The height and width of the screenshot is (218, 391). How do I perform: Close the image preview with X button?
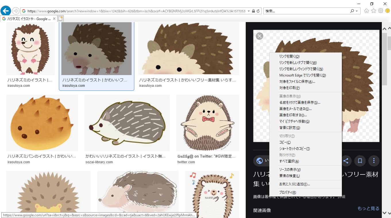coord(260,36)
